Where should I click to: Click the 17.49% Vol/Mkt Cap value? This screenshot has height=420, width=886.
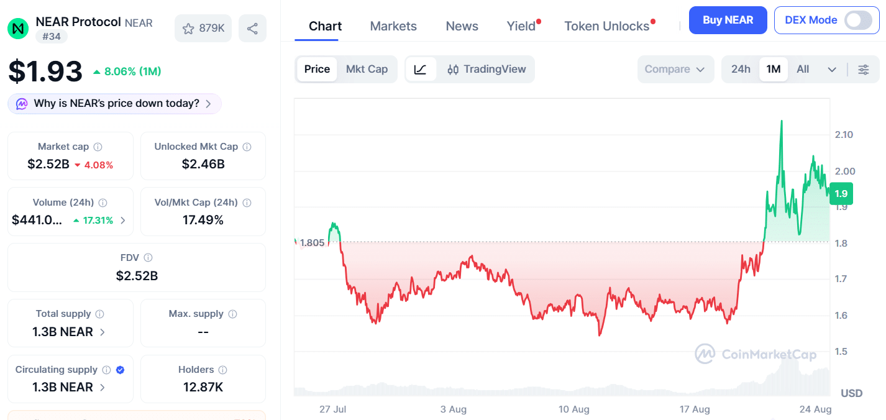coord(203,220)
